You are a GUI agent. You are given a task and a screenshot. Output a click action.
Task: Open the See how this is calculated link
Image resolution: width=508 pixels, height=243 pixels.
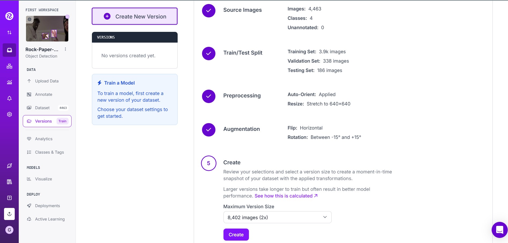[x=284, y=196]
